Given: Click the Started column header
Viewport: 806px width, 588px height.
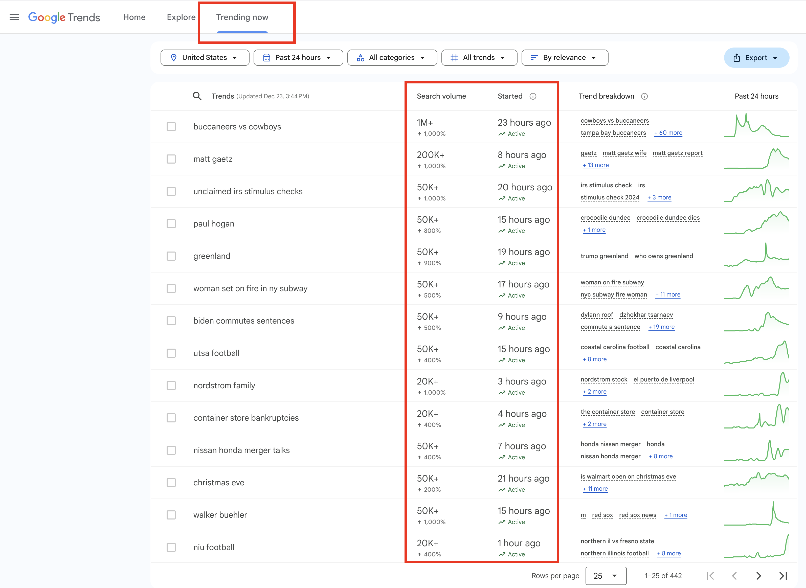Looking at the screenshot, I should (x=510, y=96).
